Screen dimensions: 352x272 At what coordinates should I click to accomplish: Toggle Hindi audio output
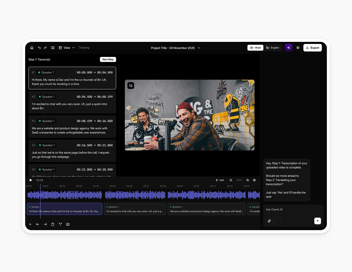pos(255,48)
